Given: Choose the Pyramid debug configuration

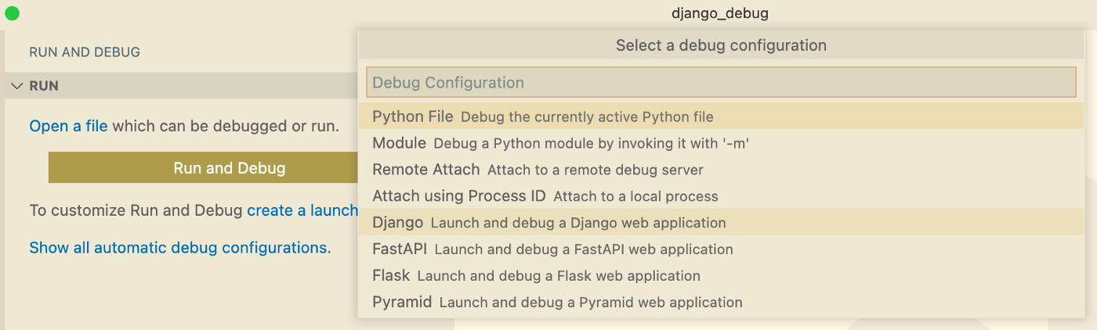Looking at the screenshot, I should pos(722,302).
